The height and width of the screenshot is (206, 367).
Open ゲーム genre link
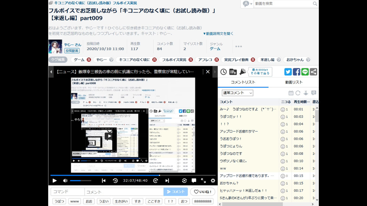coord(215,49)
